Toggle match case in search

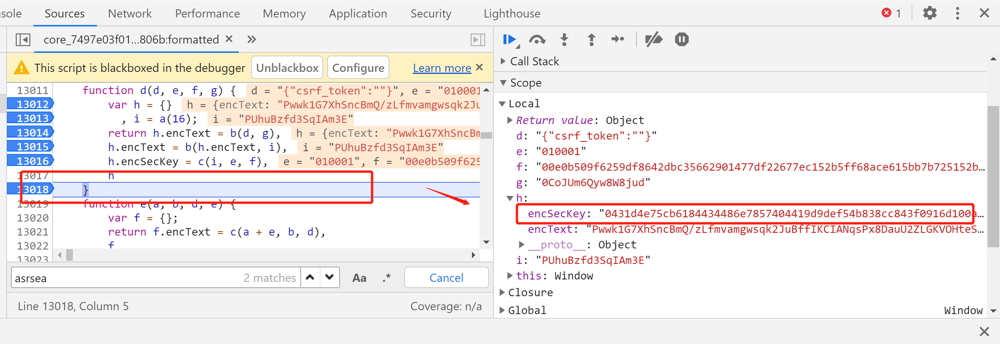[359, 278]
